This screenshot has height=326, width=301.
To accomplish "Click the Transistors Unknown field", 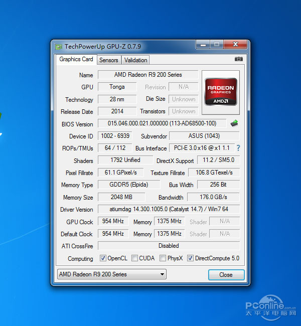I will pyautogui.click(x=184, y=111).
